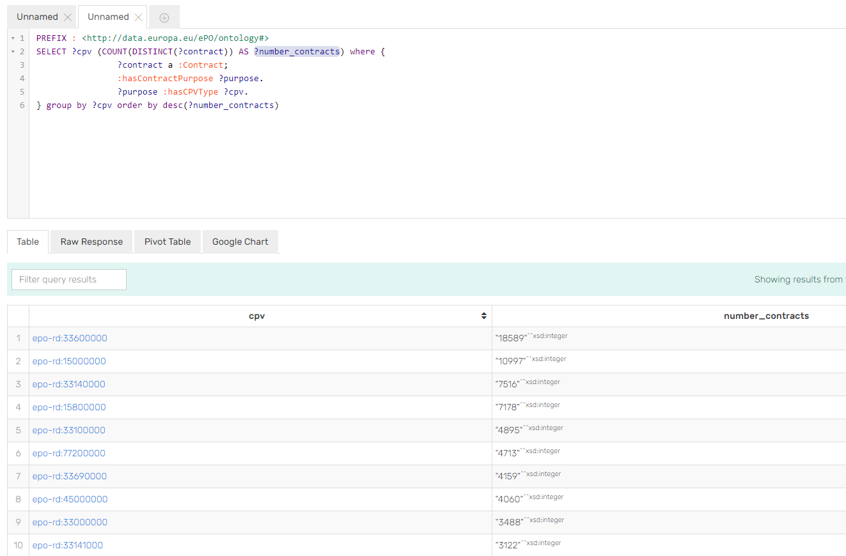Screen dimensions: 846x556
Task: Click the epo-rd:33000000 link
Action: click(x=70, y=522)
